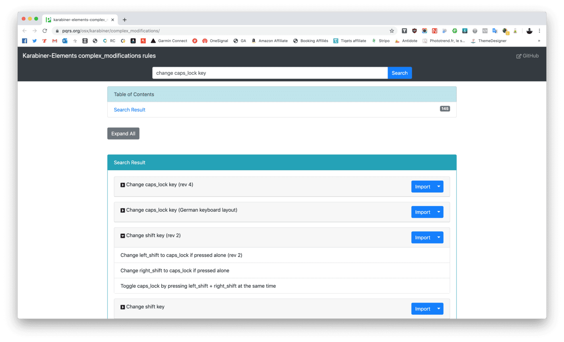Import the Change shift key (rev 2) rule
This screenshot has width=564, height=342.
point(423,238)
